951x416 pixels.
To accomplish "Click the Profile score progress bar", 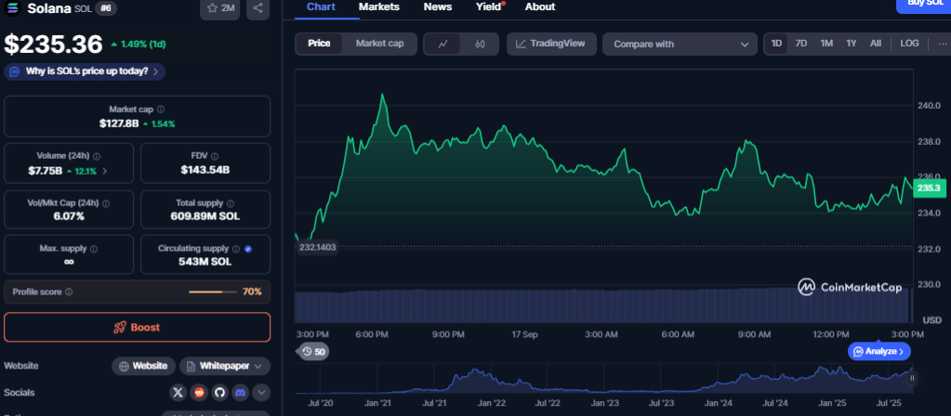I will 213,292.
